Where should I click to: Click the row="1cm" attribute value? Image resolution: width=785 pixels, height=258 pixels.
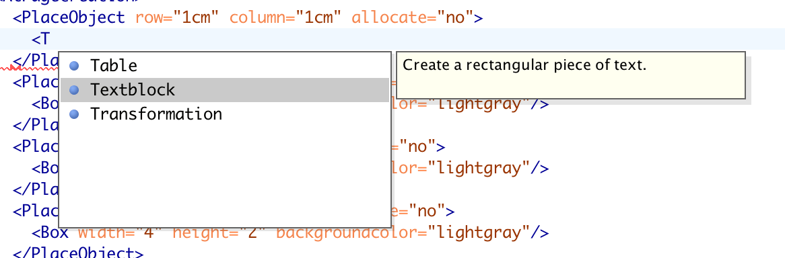(176, 18)
